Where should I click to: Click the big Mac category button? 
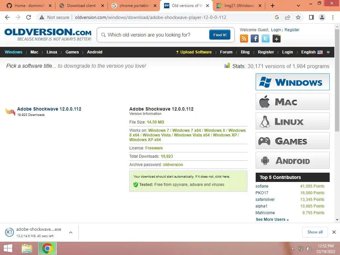293,102
